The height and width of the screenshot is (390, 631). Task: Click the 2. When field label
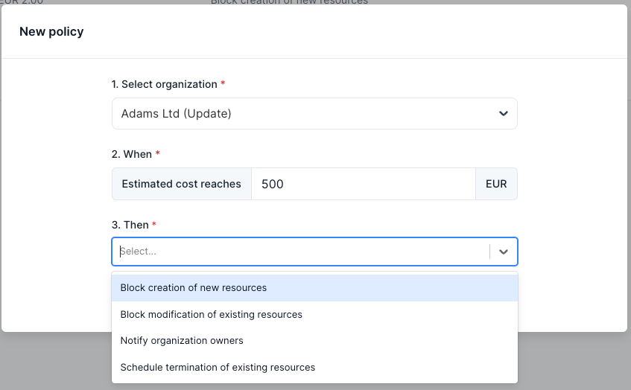point(131,154)
